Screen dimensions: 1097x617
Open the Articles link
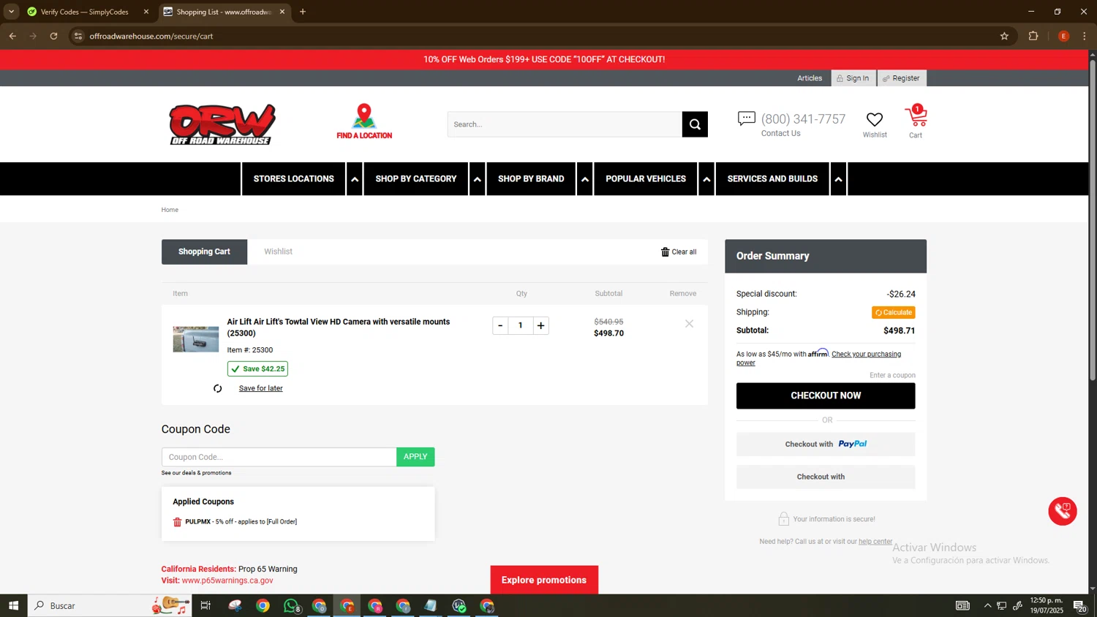click(810, 78)
